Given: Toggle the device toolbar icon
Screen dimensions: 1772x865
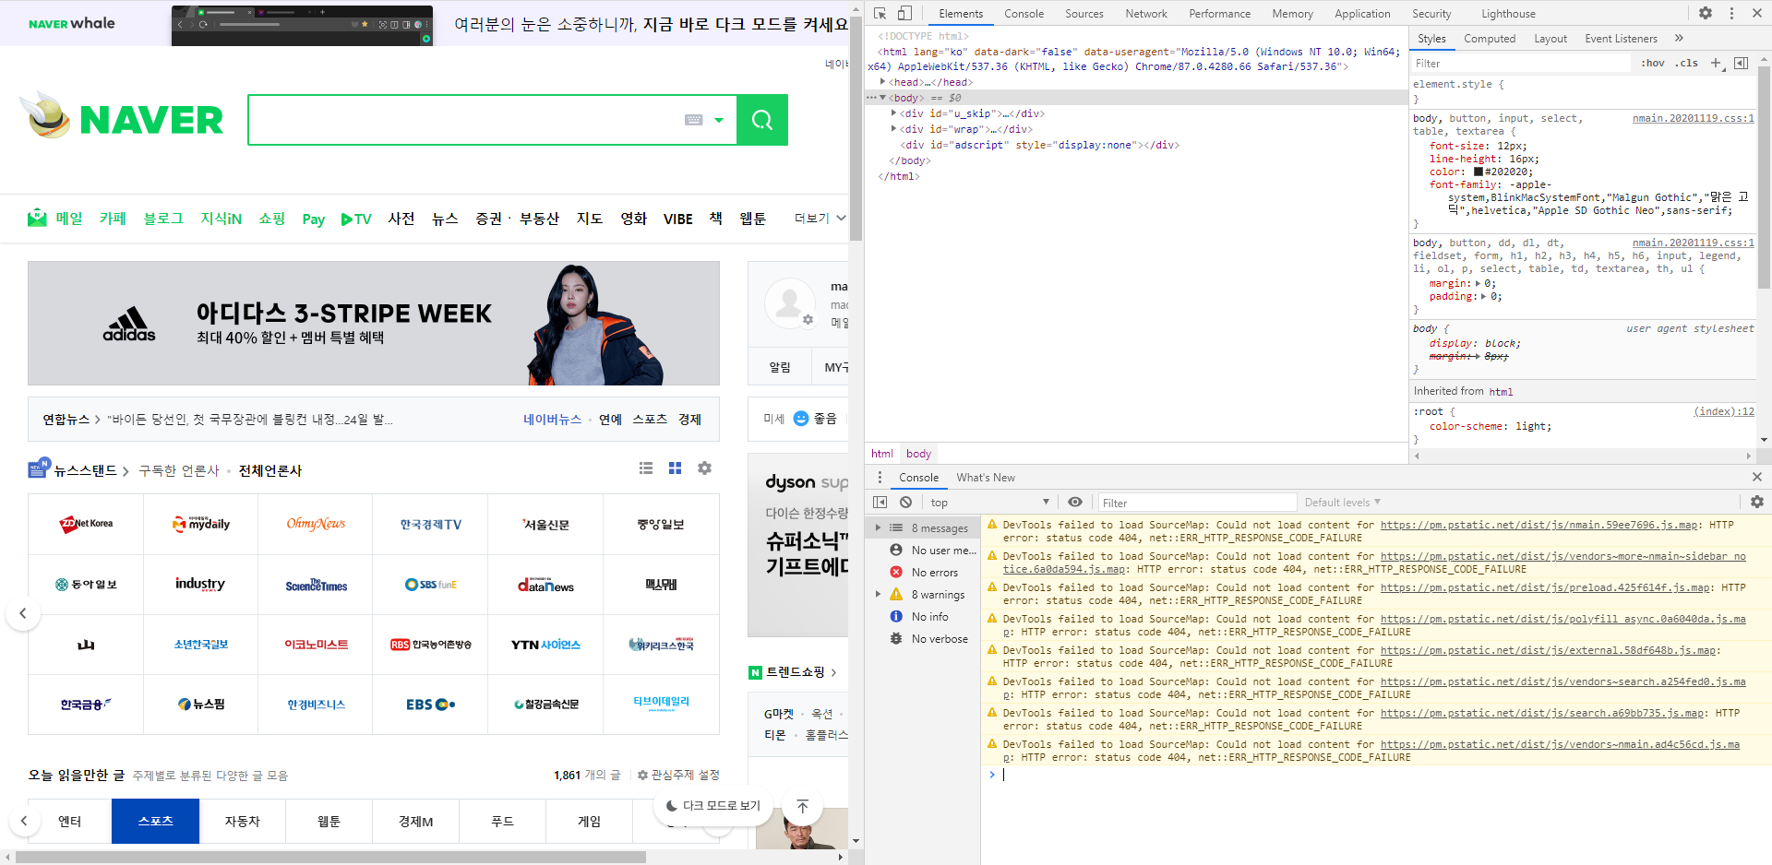Looking at the screenshot, I should 904,13.
